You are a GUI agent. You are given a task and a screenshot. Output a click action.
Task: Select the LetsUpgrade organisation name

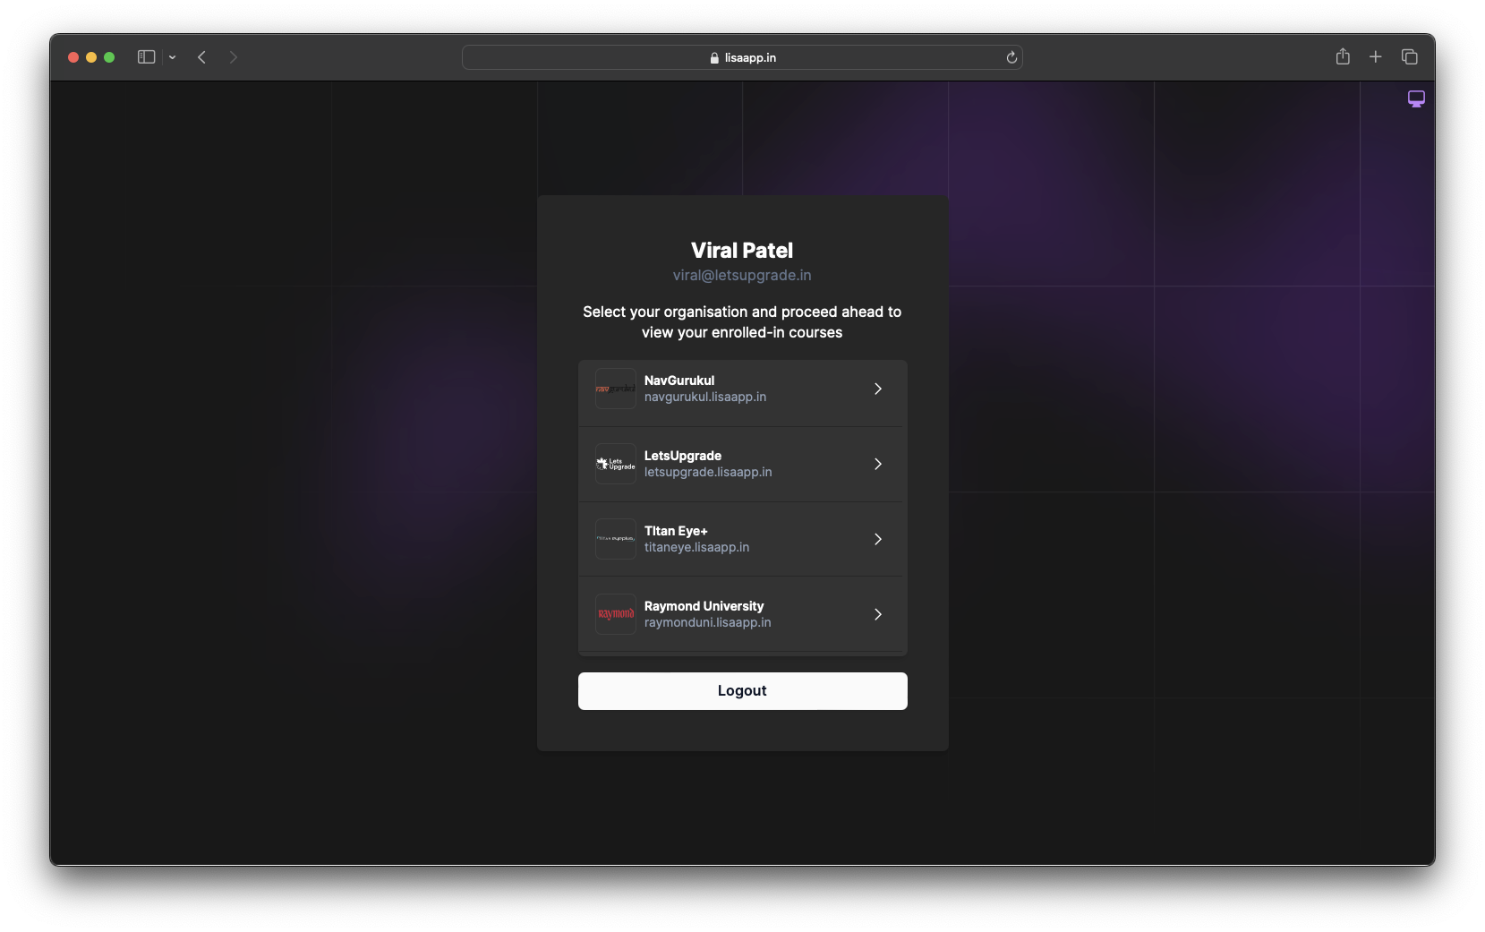pos(683,456)
